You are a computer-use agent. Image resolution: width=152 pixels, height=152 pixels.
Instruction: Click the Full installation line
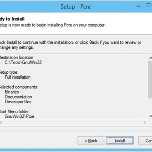[18, 77]
